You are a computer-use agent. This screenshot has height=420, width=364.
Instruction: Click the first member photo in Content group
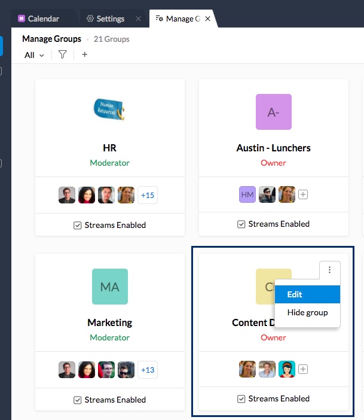(x=247, y=369)
